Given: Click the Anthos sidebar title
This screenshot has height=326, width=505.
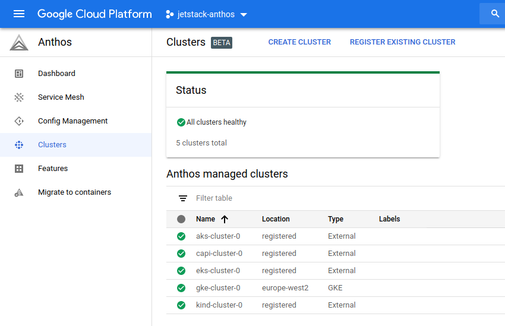Looking at the screenshot, I should [x=55, y=42].
